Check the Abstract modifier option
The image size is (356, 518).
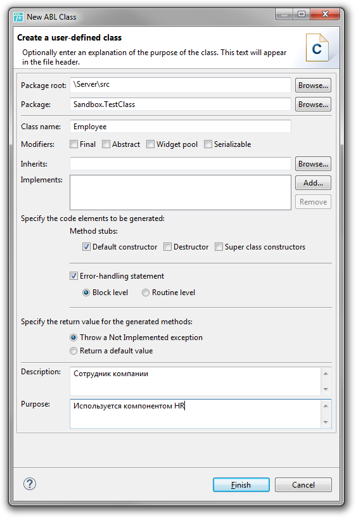tap(106, 144)
